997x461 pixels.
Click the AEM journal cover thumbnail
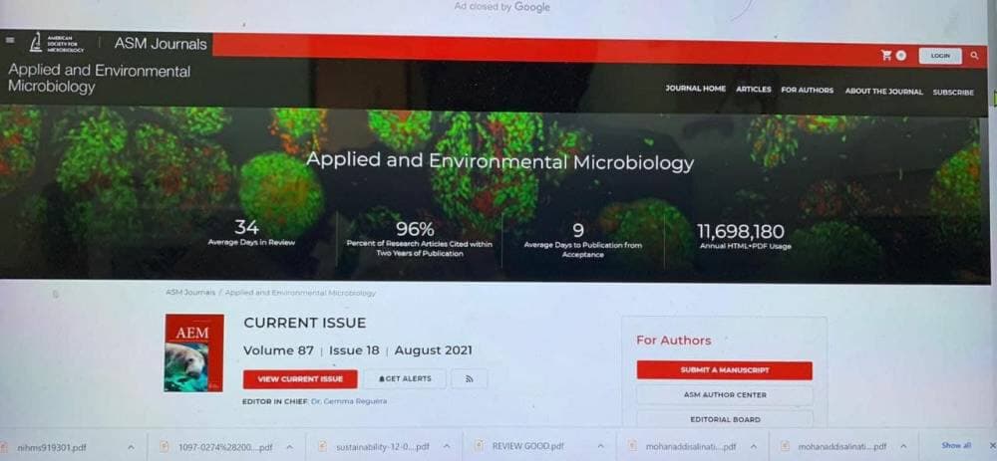tap(194, 352)
